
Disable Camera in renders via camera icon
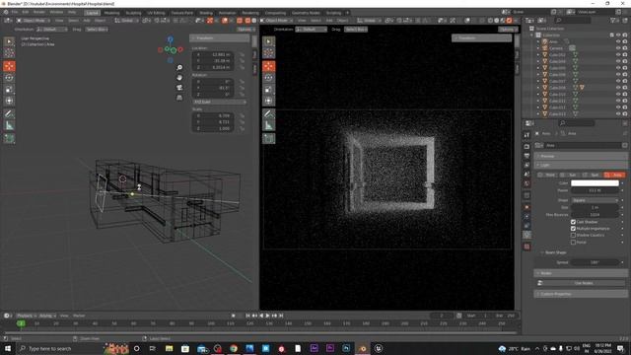point(625,48)
